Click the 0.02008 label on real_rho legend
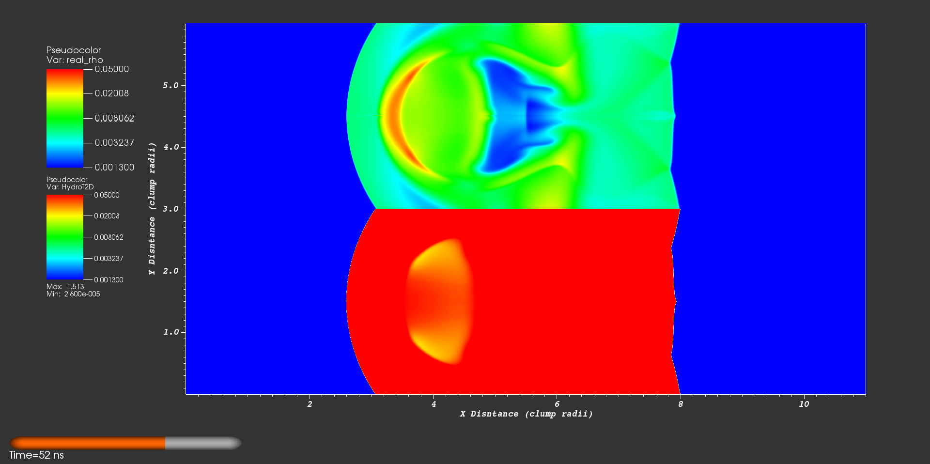The width and height of the screenshot is (930, 464). click(112, 93)
